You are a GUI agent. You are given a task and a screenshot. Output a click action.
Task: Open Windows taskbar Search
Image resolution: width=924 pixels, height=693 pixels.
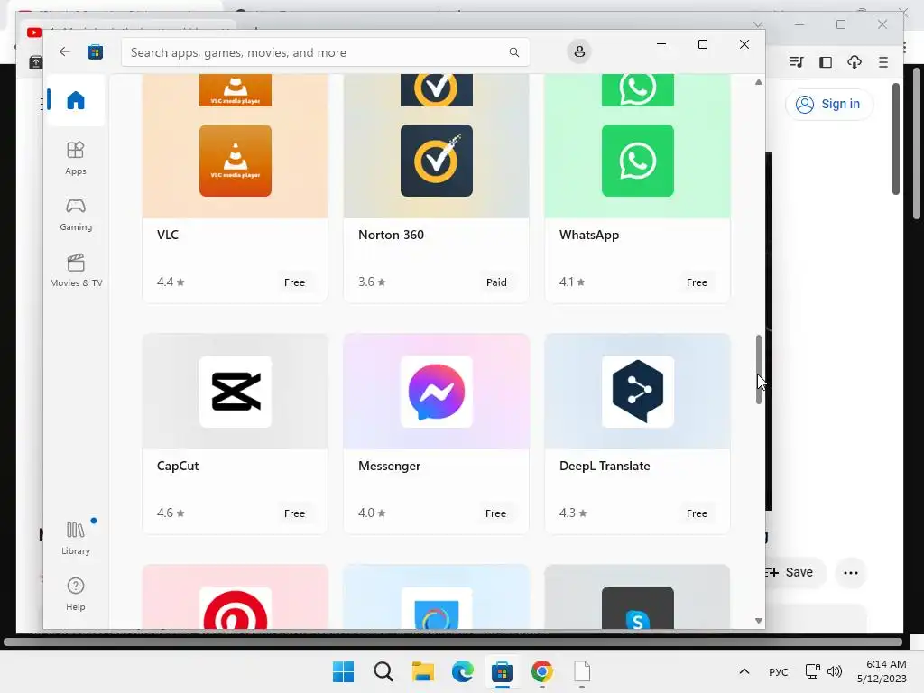pyautogui.click(x=383, y=671)
